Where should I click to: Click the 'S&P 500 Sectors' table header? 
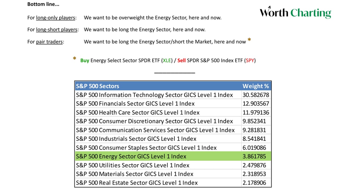(97, 86)
